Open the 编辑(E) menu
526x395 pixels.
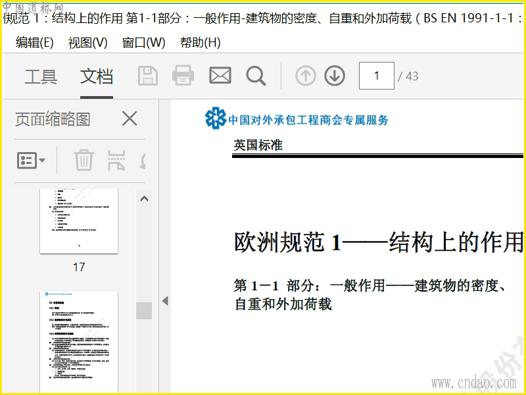click(x=35, y=43)
